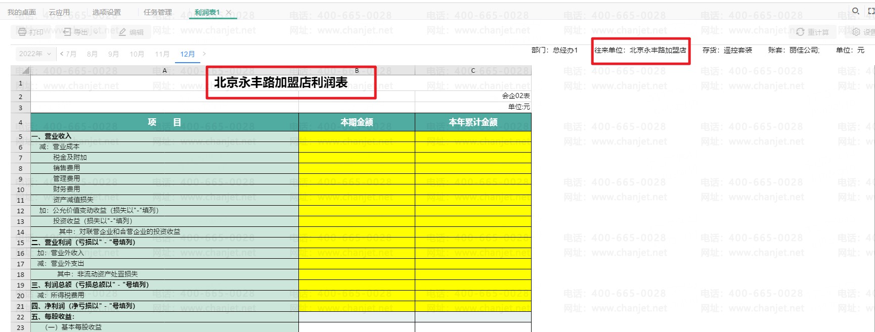This screenshot has width=875, height=332.
Task: Click the 部门：总经办1 filter text
Action: coord(554,50)
